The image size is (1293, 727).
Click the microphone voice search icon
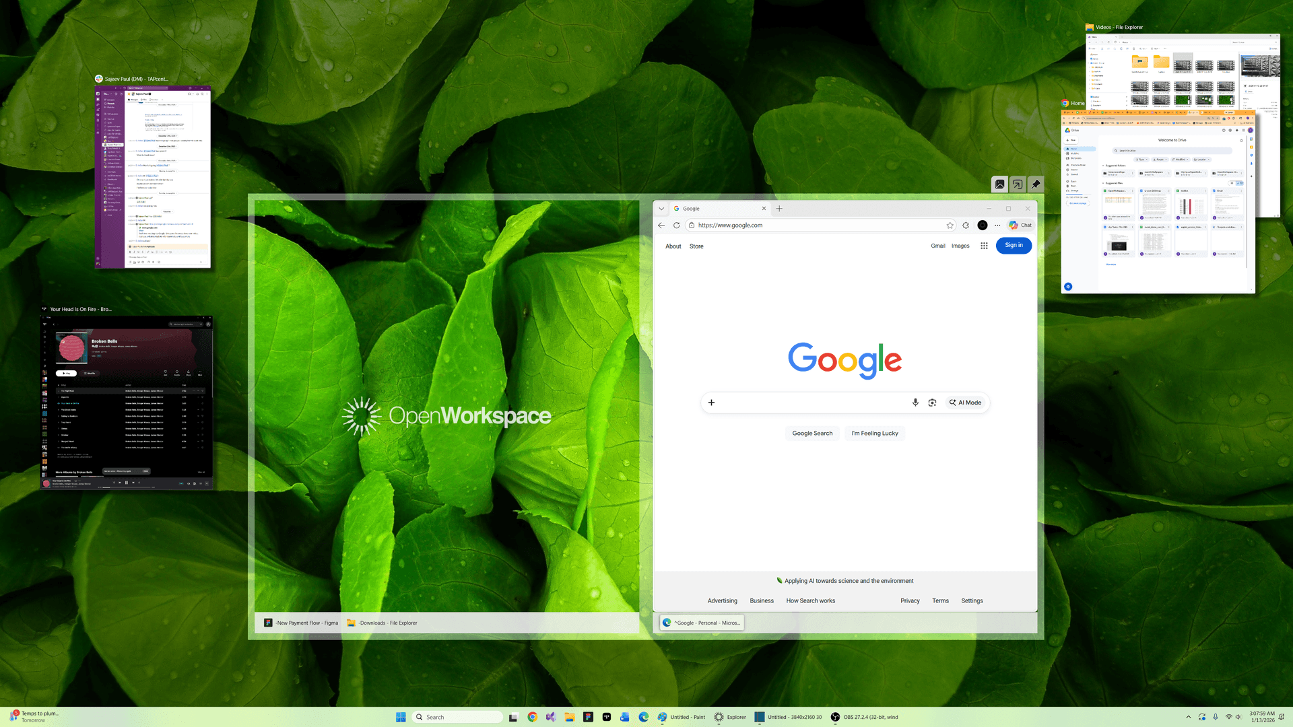915,403
